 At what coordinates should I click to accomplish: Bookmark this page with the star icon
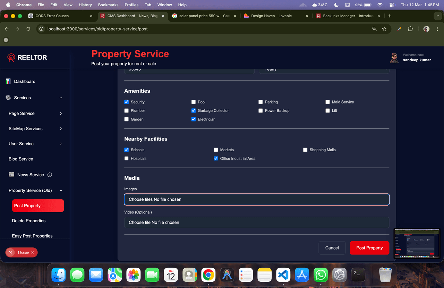tap(384, 29)
